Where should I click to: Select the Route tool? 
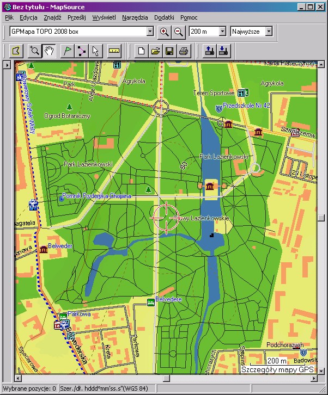(82, 51)
